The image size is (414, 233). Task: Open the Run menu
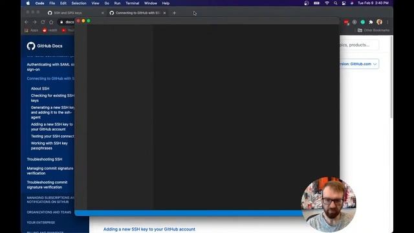click(x=117, y=3)
